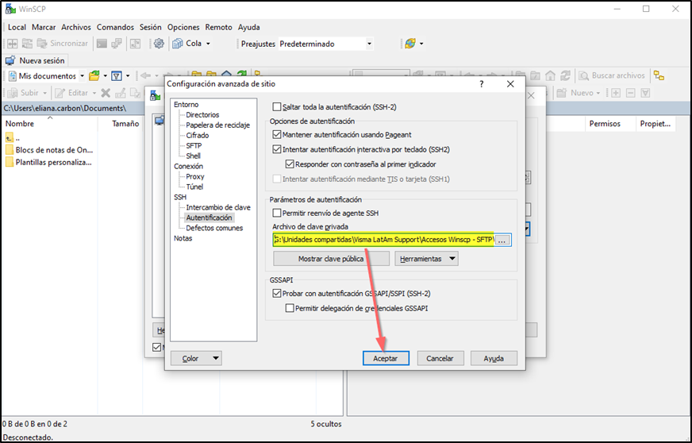The image size is (692, 443).
Task: Open the console terminal icon
Action: coord(102,44)
